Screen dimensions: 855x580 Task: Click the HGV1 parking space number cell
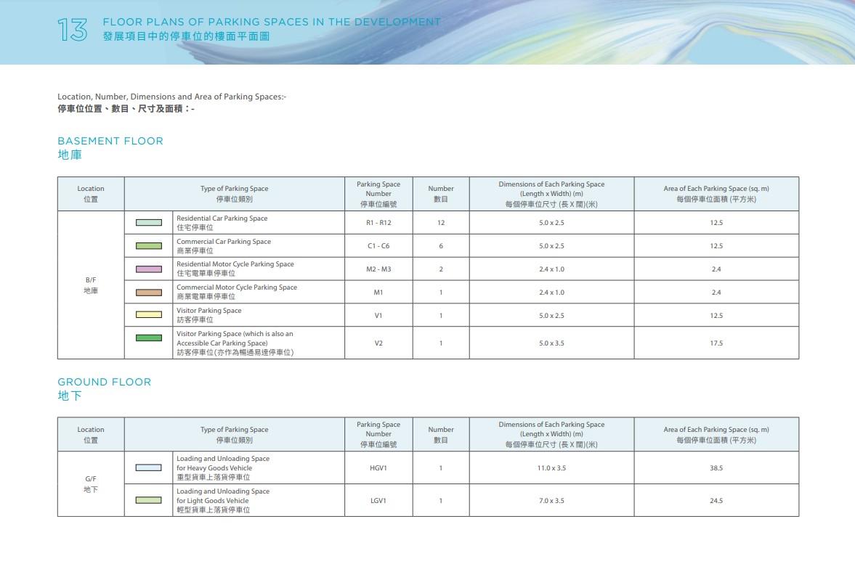[x=378, y=466]
